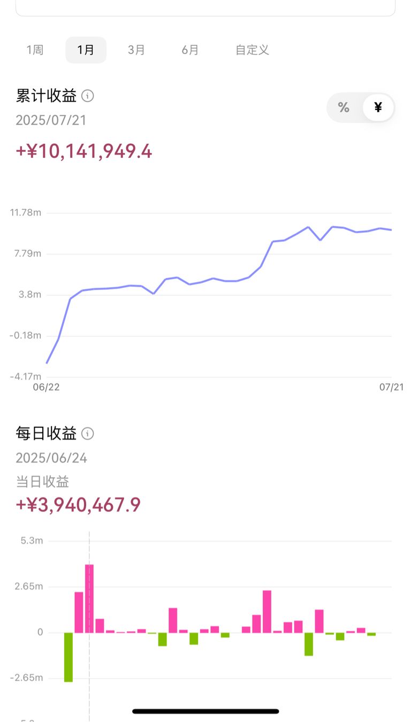This screenshot has height=722, width=411.
Task: Tap the line chart start point near 06/22
Action: coord(47,363)
